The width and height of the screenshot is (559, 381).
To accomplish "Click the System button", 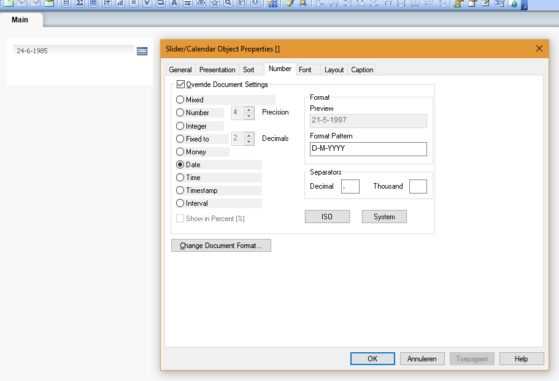I will point(384,217).
